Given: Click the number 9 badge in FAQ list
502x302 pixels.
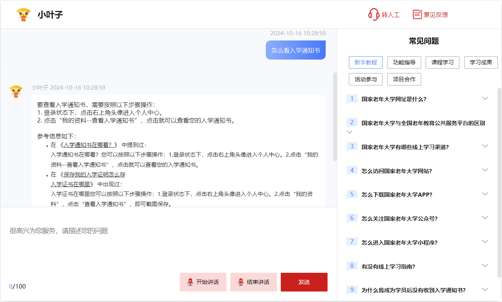Looking at the screenshot, I should pyautogui.click(x=352, y=290).
